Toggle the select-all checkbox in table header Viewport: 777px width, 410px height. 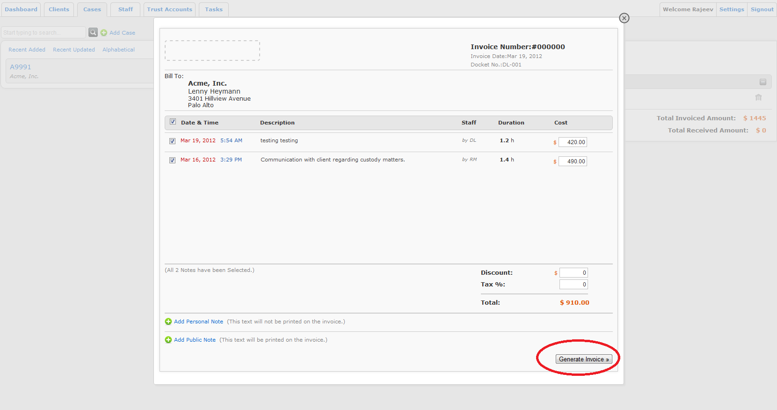pyautogui.click(x=173, y=122)
